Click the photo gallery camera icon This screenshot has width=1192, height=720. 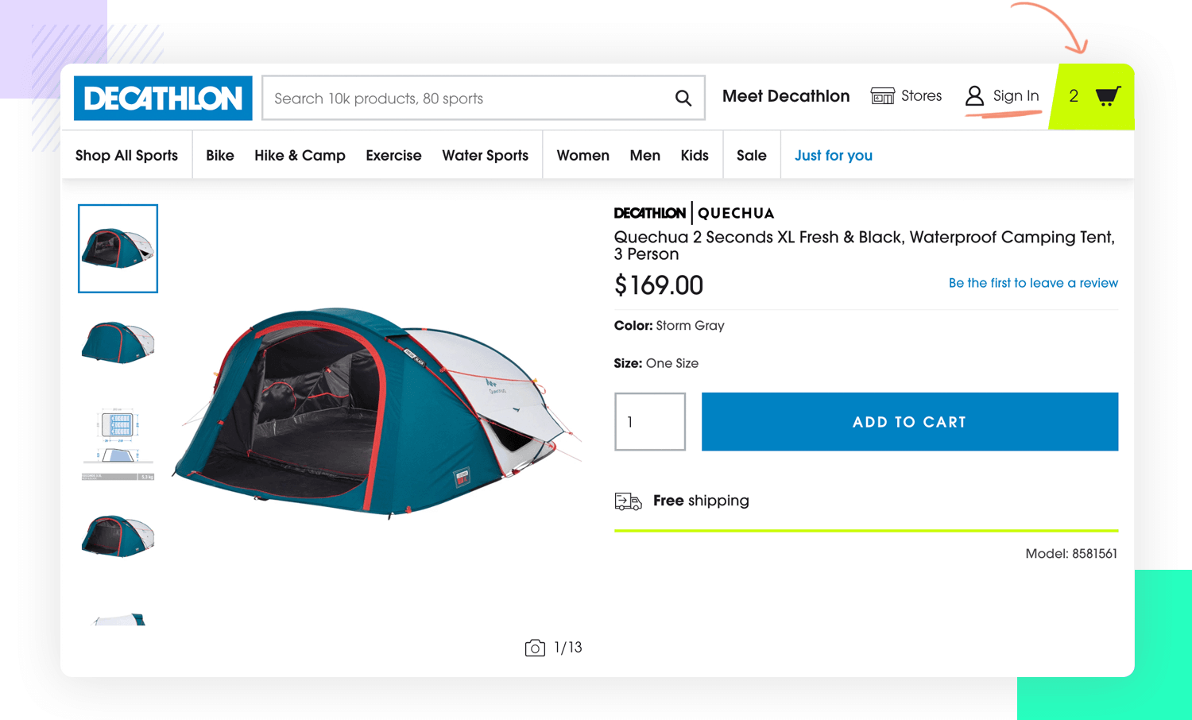[x=535, y=648]
